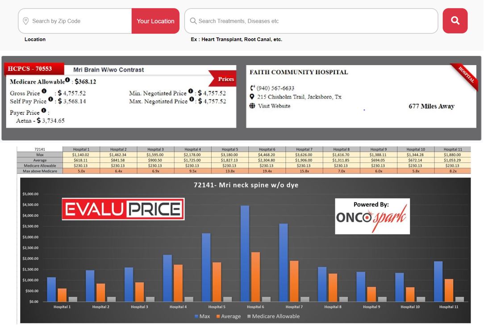Click the globe icon by Visit Website
Screen dimensions: 484x330
point(252,106)
